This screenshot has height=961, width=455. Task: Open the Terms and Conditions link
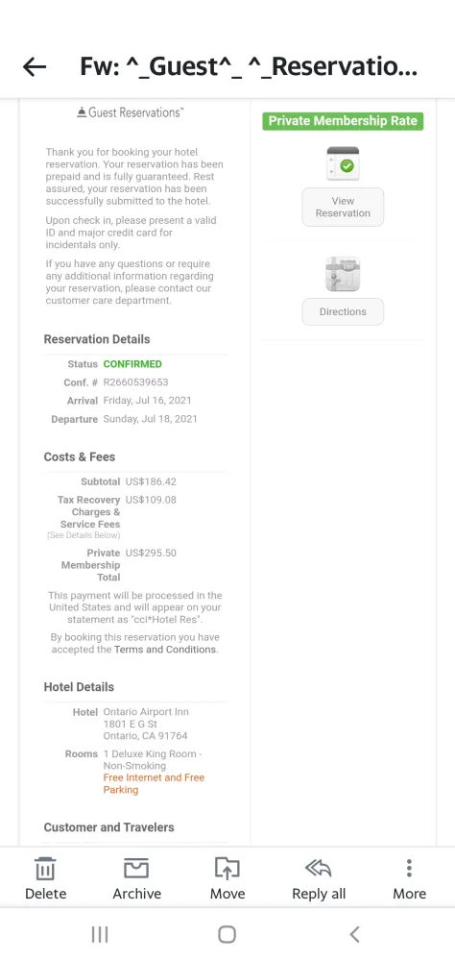pos(165,649)
